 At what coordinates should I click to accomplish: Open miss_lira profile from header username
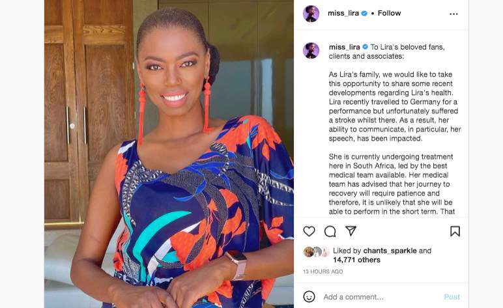pos(343,13)
